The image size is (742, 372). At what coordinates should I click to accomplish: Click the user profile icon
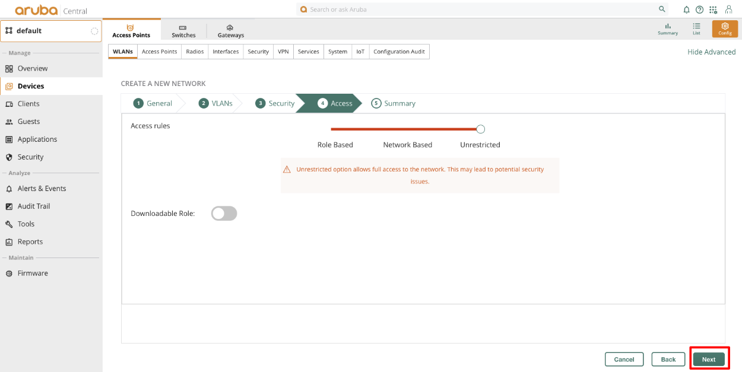coord(729,9)
